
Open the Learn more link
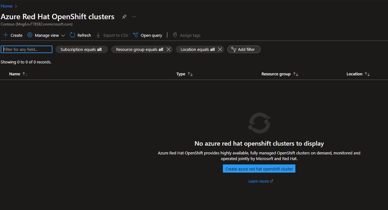click(261, 181)
